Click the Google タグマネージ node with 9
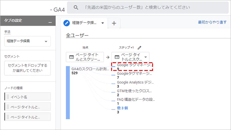Viewport: 231px width, 130px height. (134, 65)
